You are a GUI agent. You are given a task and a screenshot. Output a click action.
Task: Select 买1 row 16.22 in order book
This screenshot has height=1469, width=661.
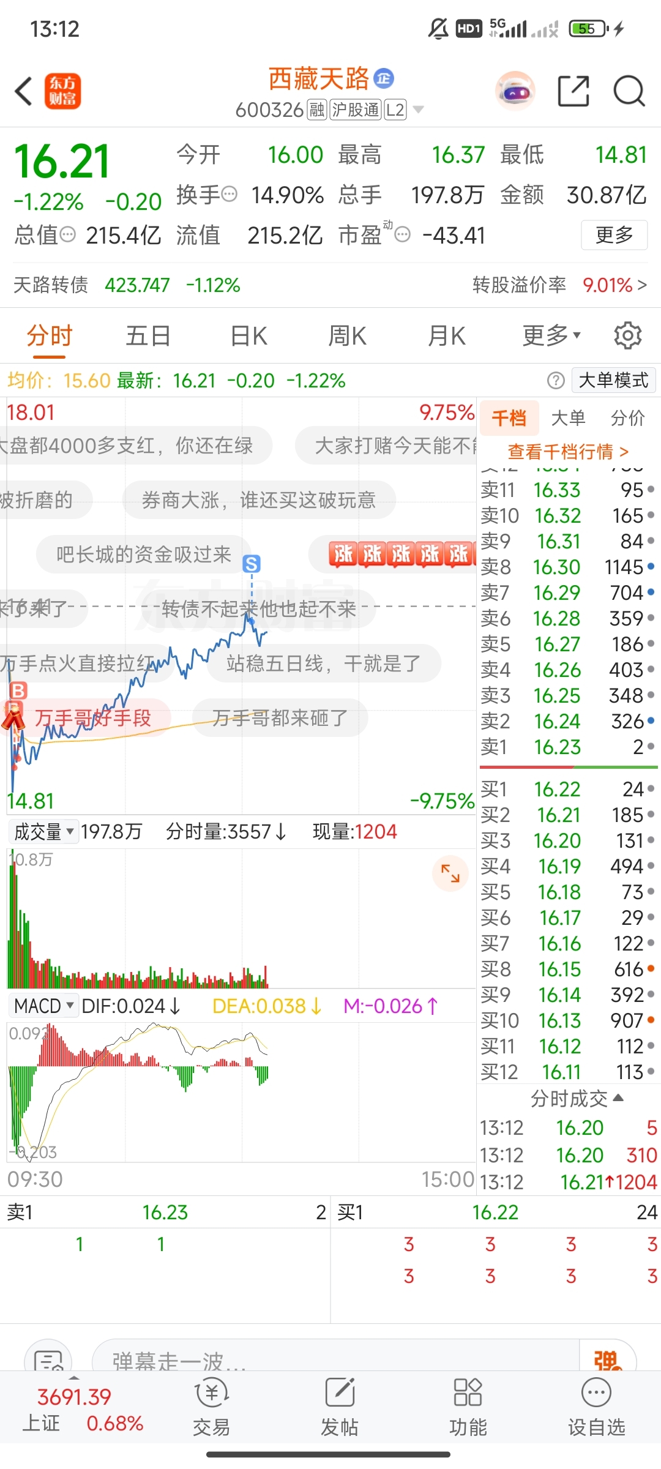568,790
